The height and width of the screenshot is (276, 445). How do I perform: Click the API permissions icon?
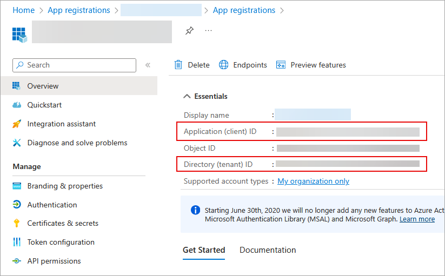click(x=17, y=261)
